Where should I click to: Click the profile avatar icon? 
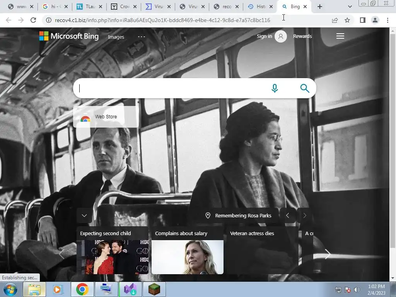(x=281, y=36)
